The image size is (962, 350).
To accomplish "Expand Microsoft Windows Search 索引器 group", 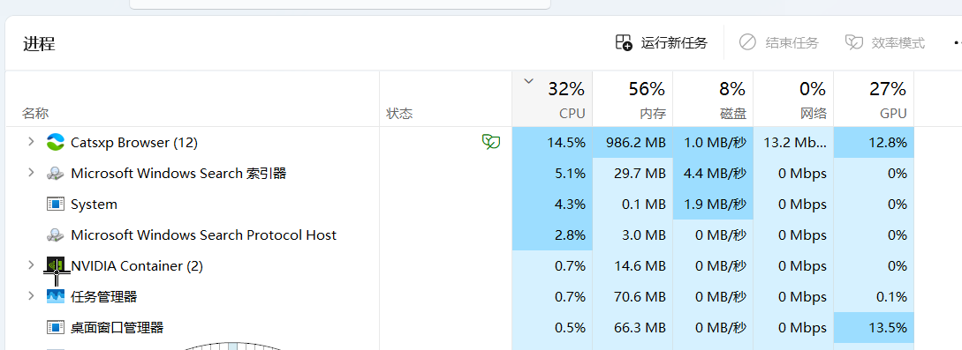I will point(30,173).
